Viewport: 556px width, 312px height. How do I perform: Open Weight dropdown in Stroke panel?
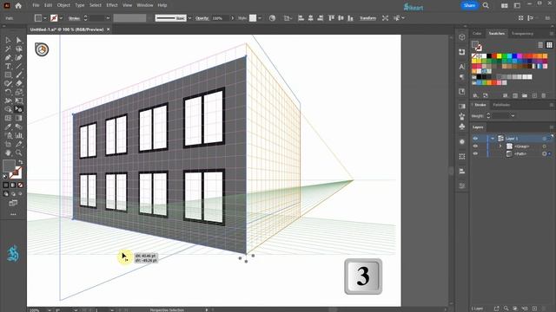(513, 115)
